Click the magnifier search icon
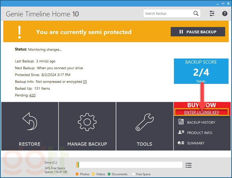Image resolution: width=232 pixels, height=178 pixels. pyautogui.click(x=196, y=14)
